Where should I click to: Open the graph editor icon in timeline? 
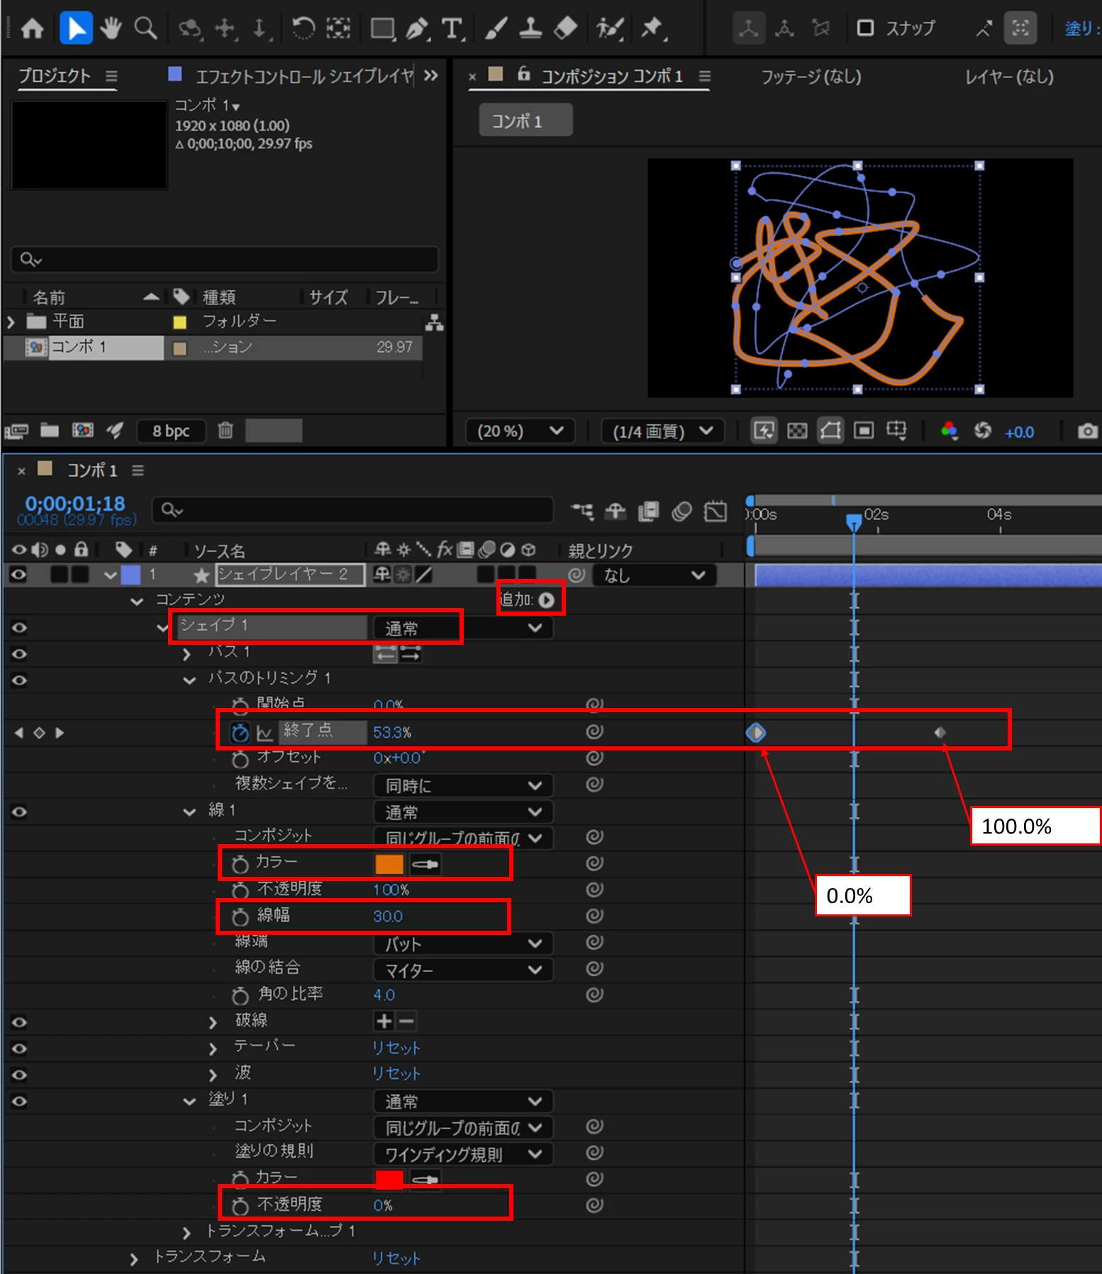(x=716, y=511)
